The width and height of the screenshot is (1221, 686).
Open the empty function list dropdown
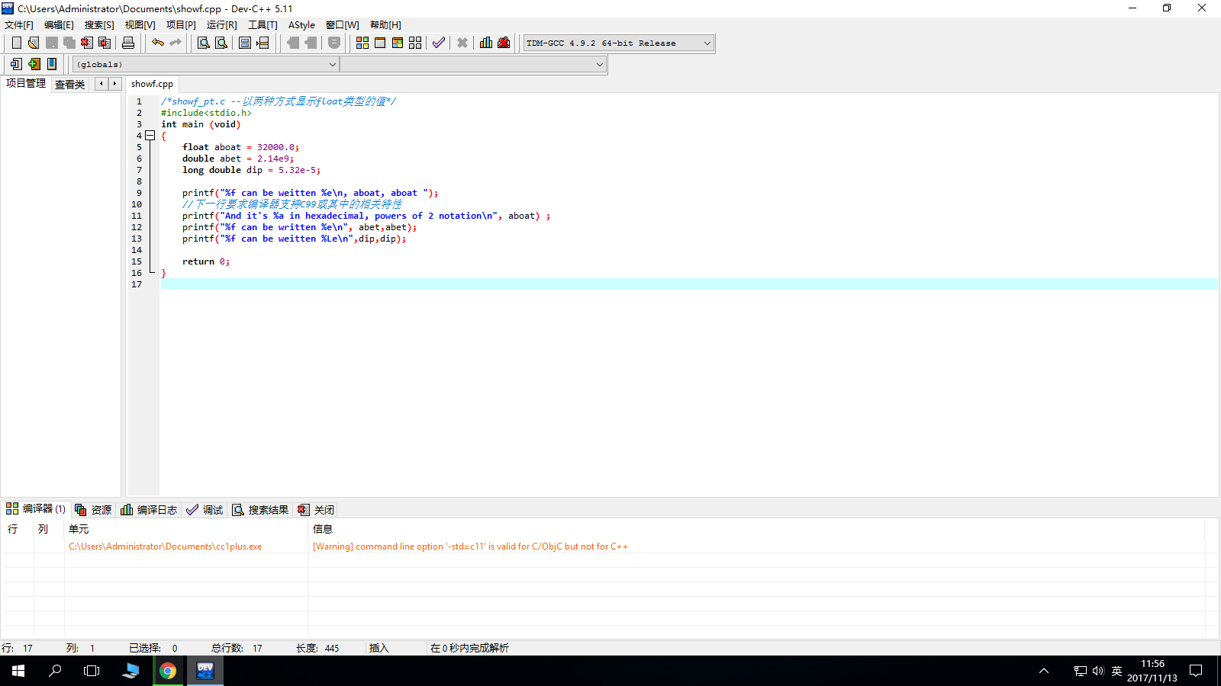[599, 65]
